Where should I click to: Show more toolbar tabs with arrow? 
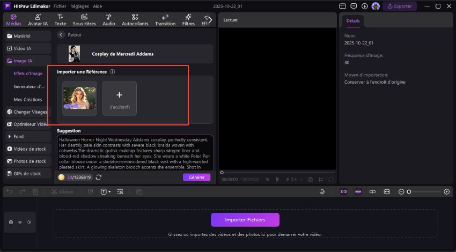point(210,20)
